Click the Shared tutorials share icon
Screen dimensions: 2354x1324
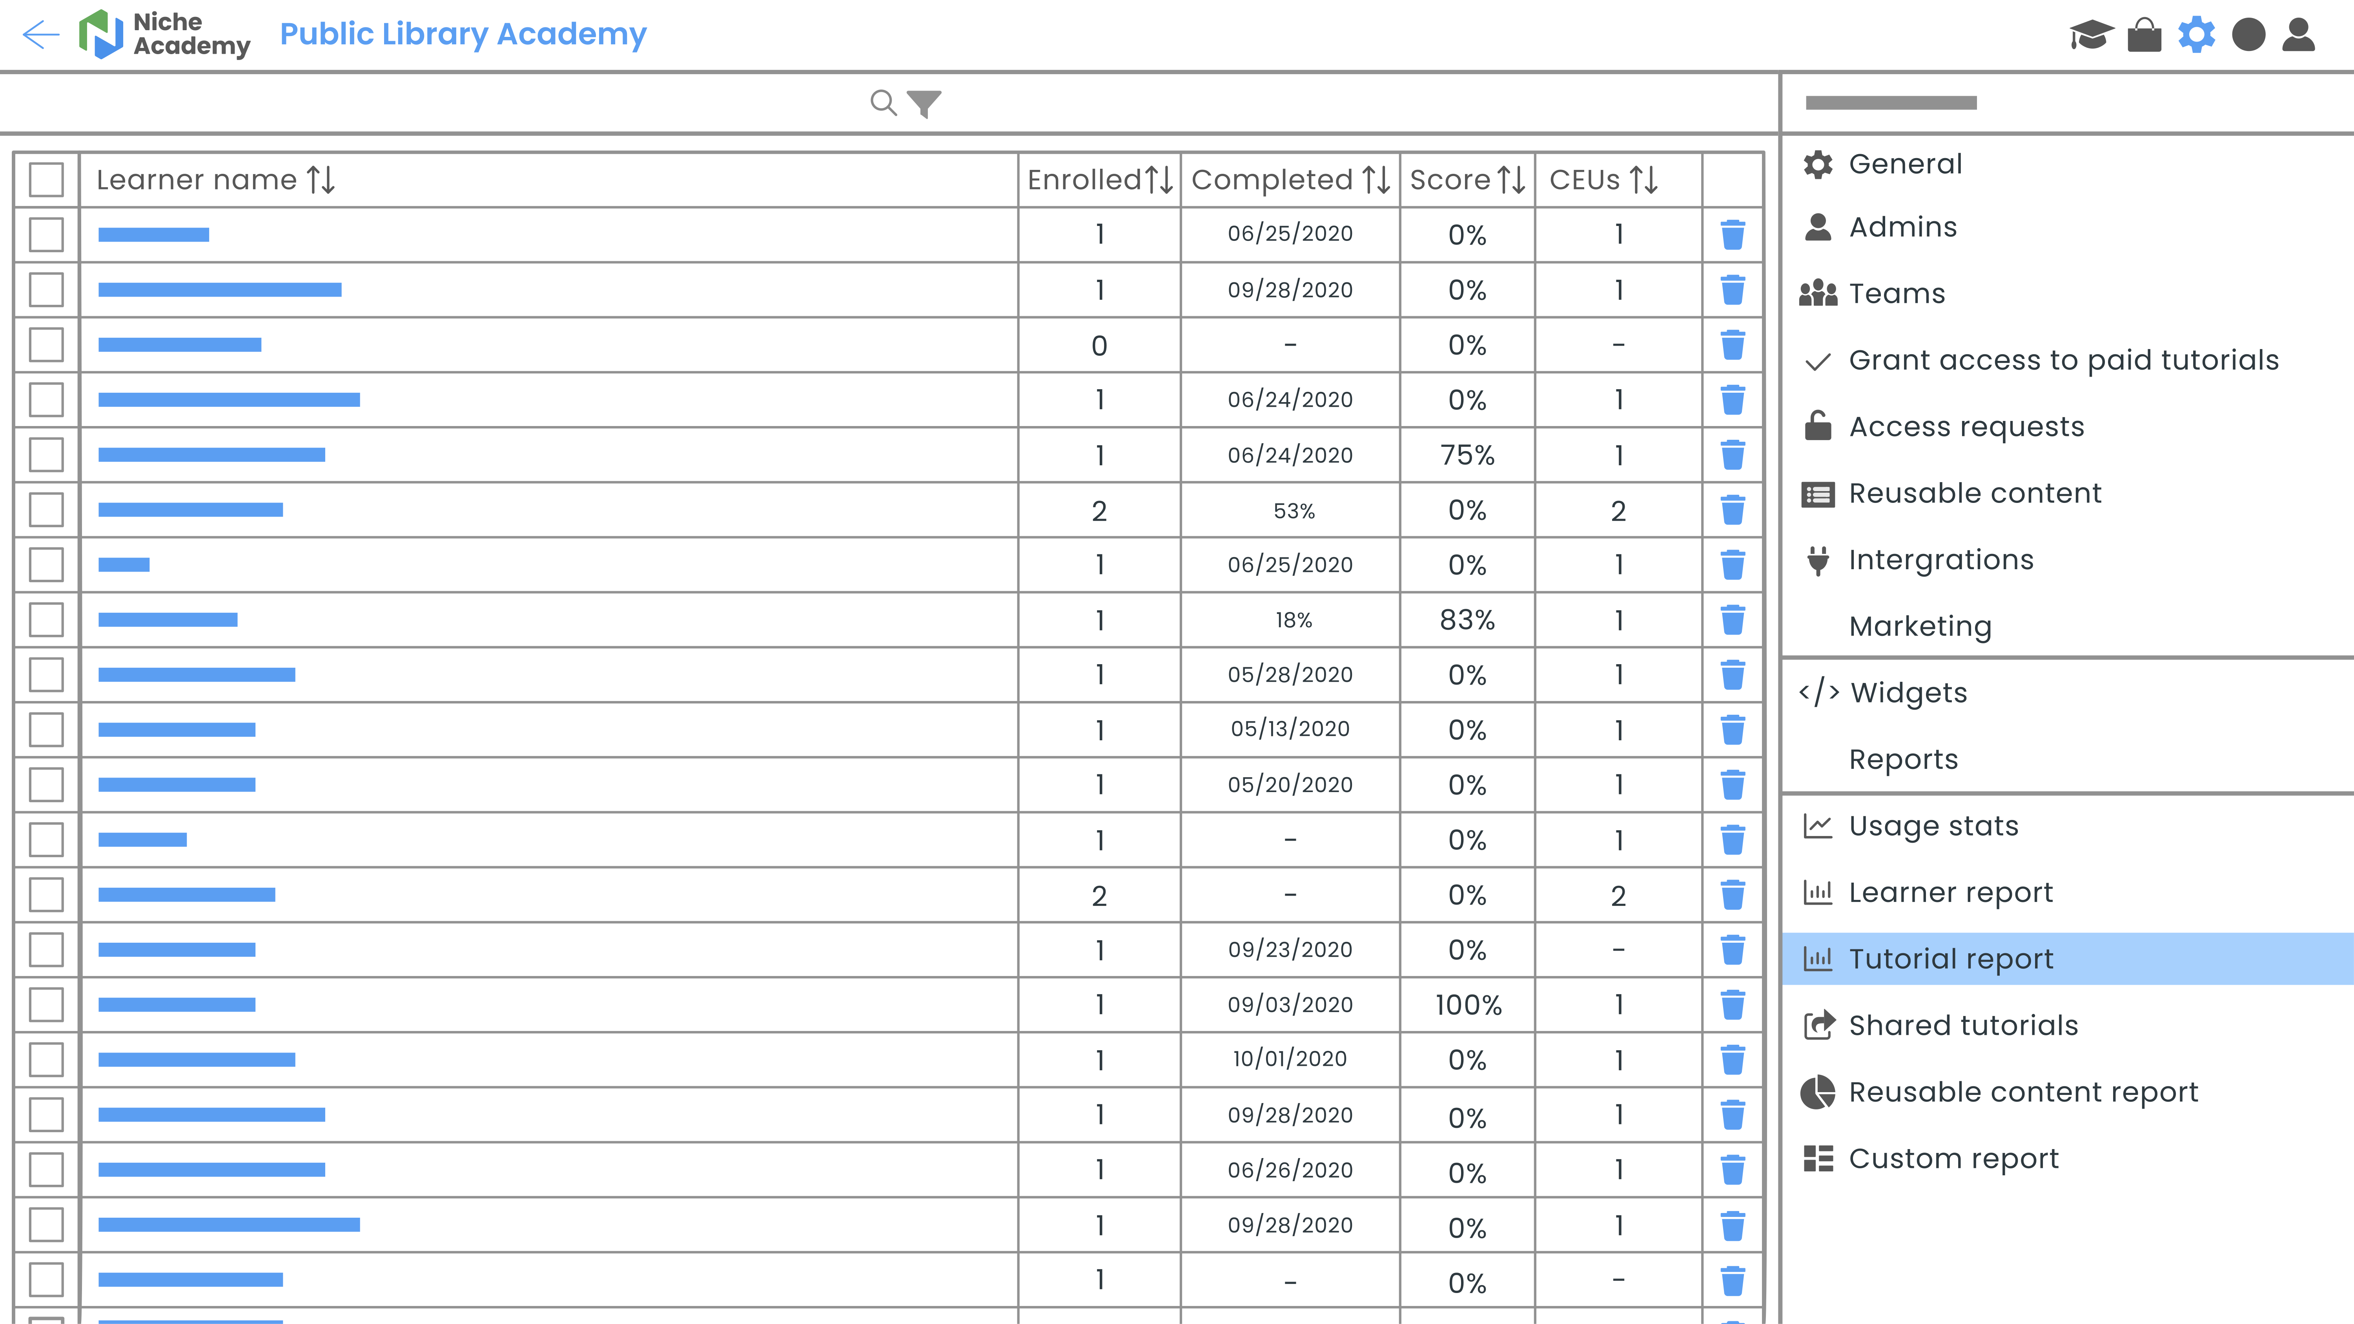(1818, 1025)
